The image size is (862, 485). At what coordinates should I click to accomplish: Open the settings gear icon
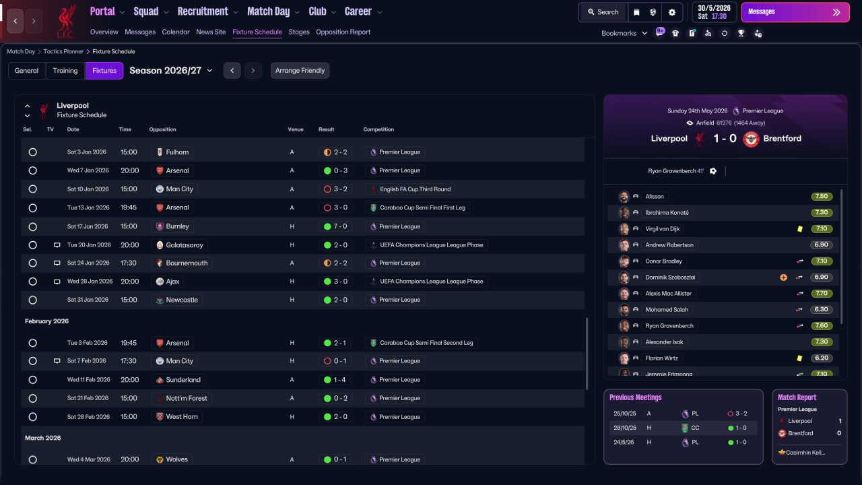tap(672, 12)
